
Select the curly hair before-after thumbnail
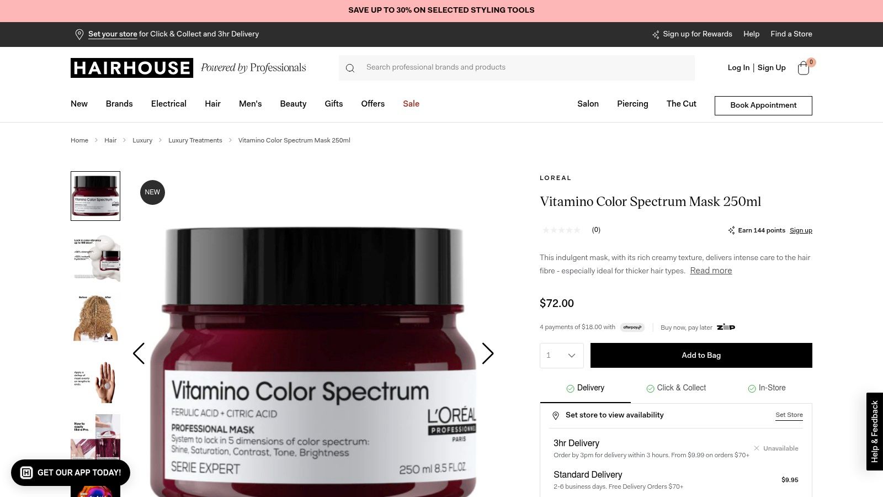95,318
